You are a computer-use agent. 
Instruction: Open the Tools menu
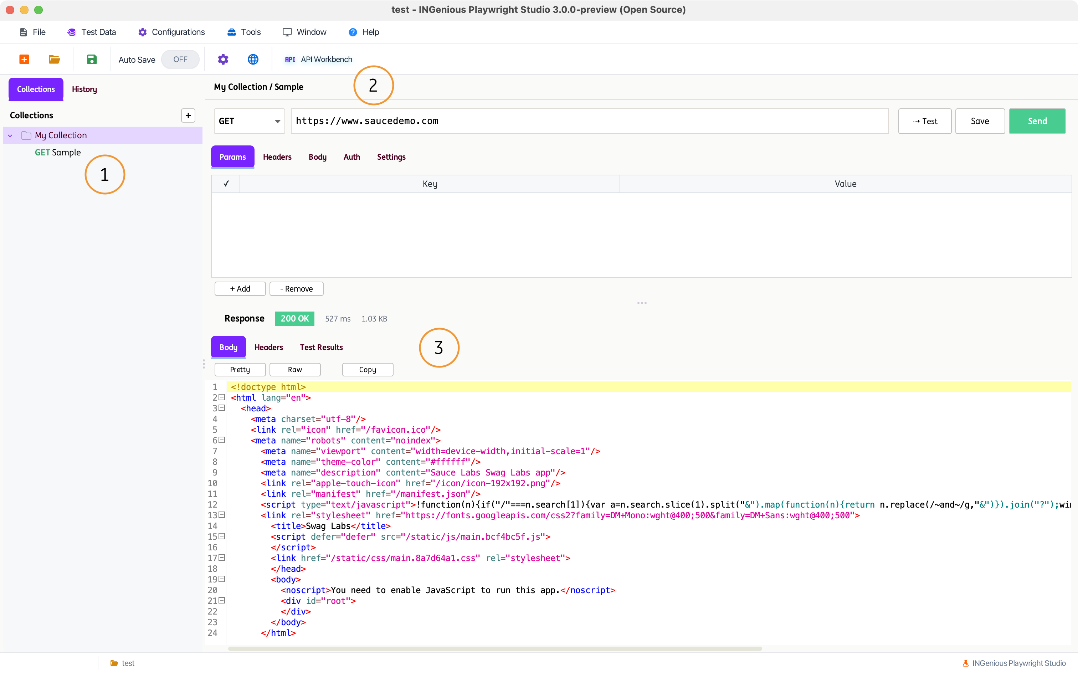244,32
